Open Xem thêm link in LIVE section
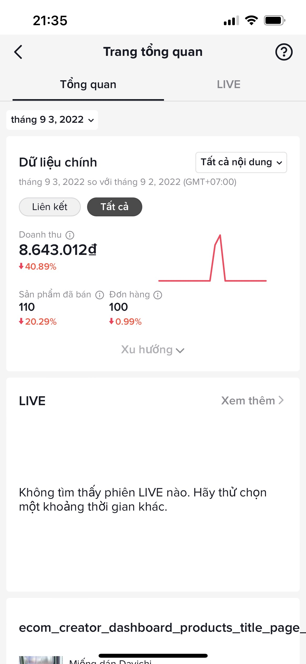The width and height of the screenshot is (306, 664). (253, 401)
